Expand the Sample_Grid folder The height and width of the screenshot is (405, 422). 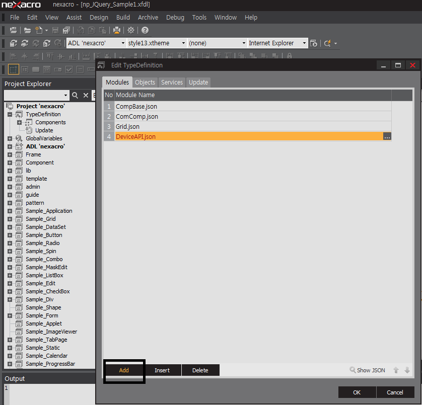coord(10,219)
